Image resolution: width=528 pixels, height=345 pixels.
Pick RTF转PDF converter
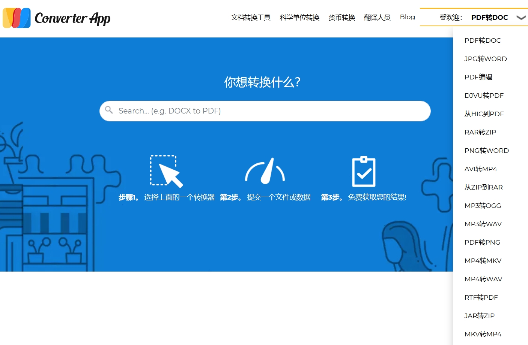481,297
